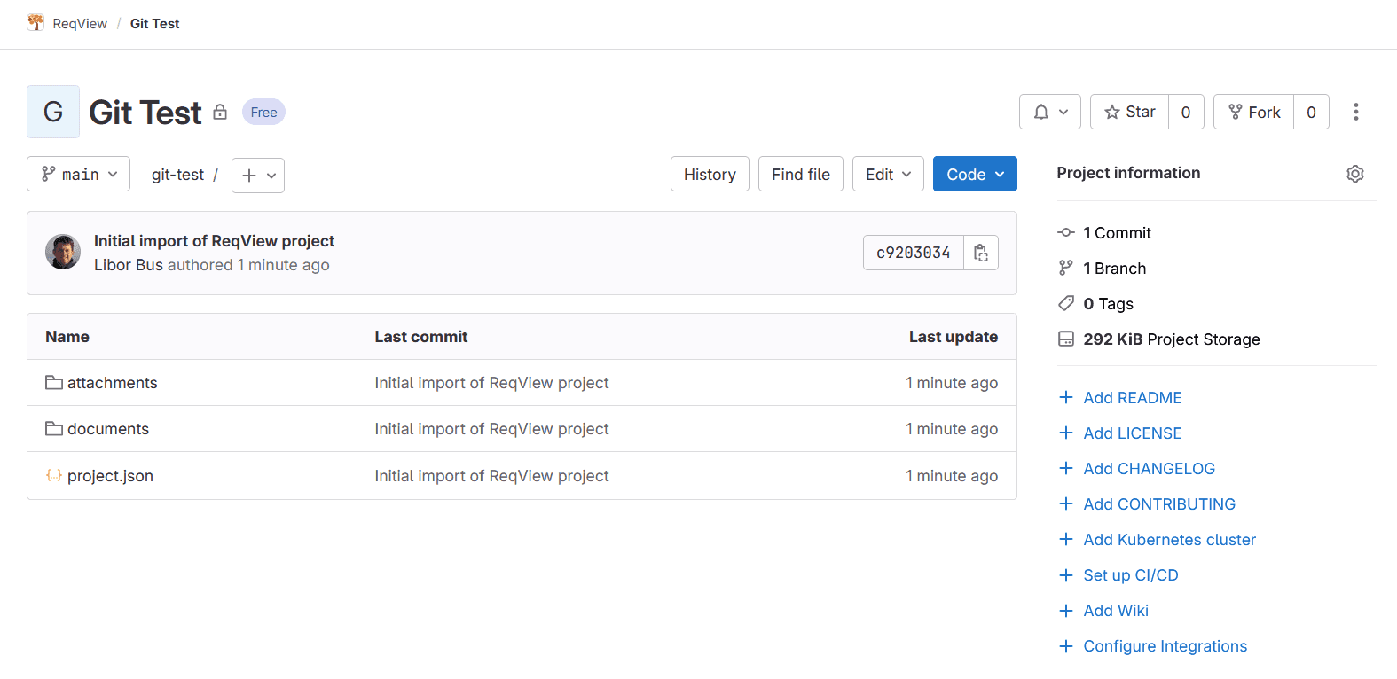Screen dimensions: 1397x679
Task: Open the Git Test breadcrumb link
Action: (x=154, y=24)
